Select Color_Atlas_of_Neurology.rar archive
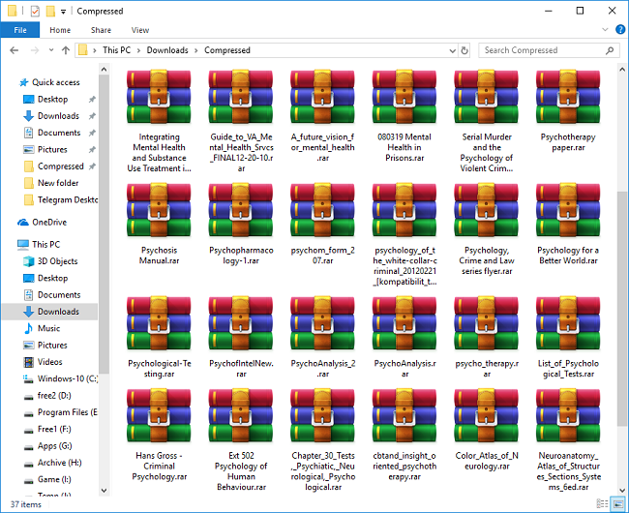Image resolution: width=629 pixels, height=513 pixels. point(487,430)
